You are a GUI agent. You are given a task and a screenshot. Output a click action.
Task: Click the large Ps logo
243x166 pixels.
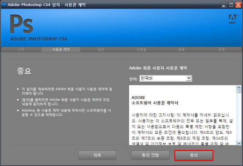coord(22,24)
